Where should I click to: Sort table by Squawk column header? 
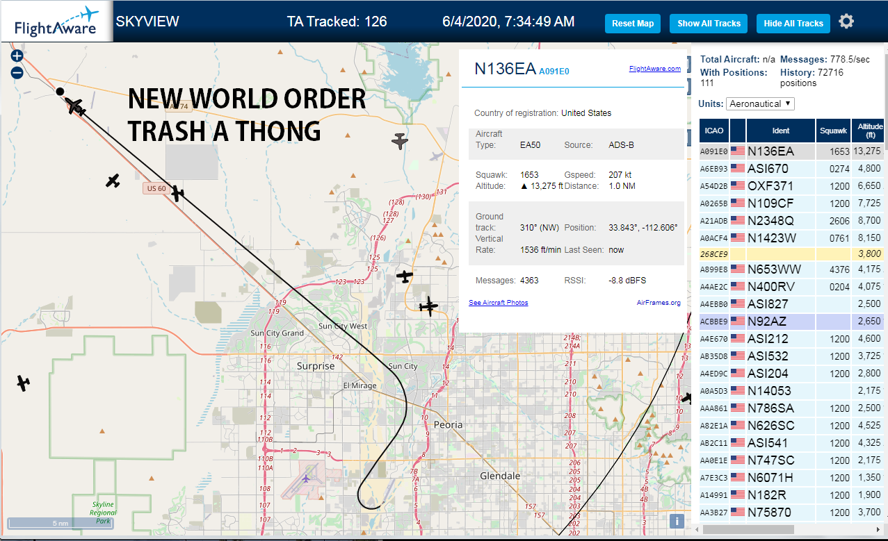[833, 131]
